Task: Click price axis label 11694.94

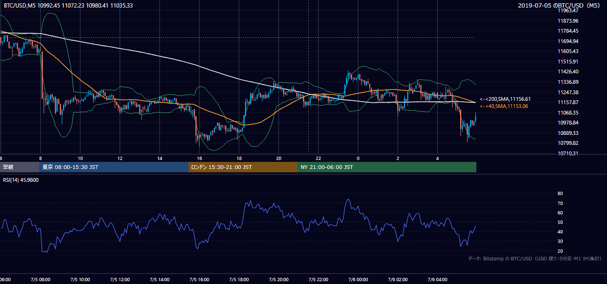Action: 568,41
